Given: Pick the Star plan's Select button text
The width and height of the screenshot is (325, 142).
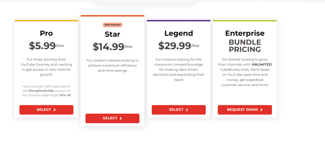Looking at the screenshot, I should click(110, 118).
